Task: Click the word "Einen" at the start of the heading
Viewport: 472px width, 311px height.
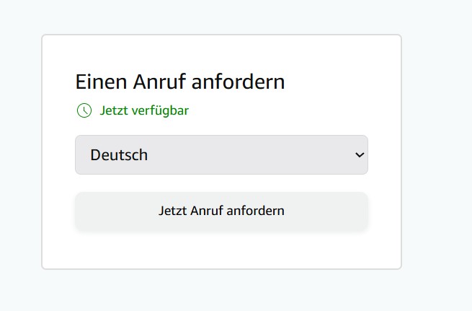Action: click(101, 82)
